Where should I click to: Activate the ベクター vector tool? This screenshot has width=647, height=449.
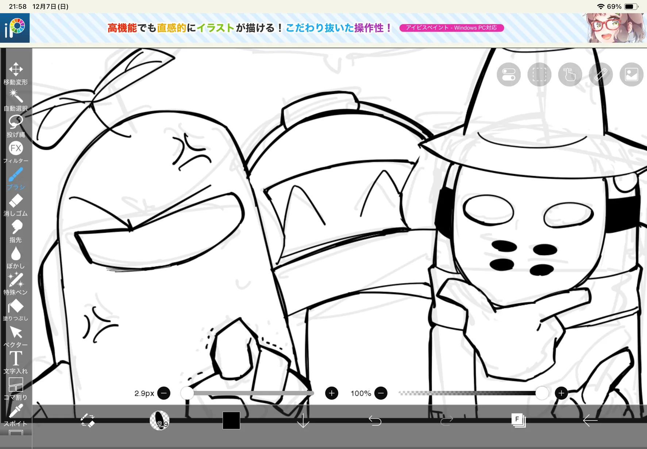pos(16,336)
